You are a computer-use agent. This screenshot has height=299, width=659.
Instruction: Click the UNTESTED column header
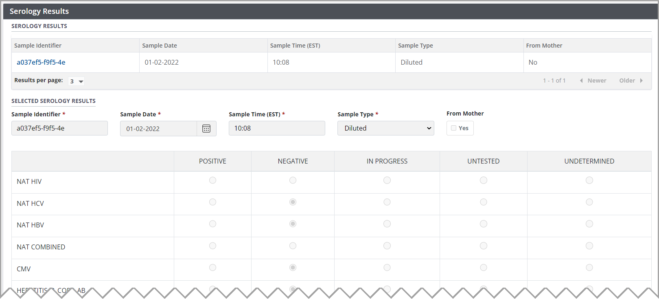[x=484, y=161]
